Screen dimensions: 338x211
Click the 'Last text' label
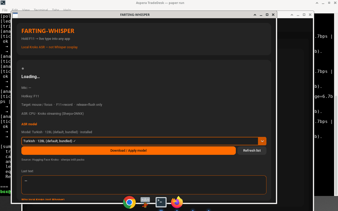click(x=27, y=171)
